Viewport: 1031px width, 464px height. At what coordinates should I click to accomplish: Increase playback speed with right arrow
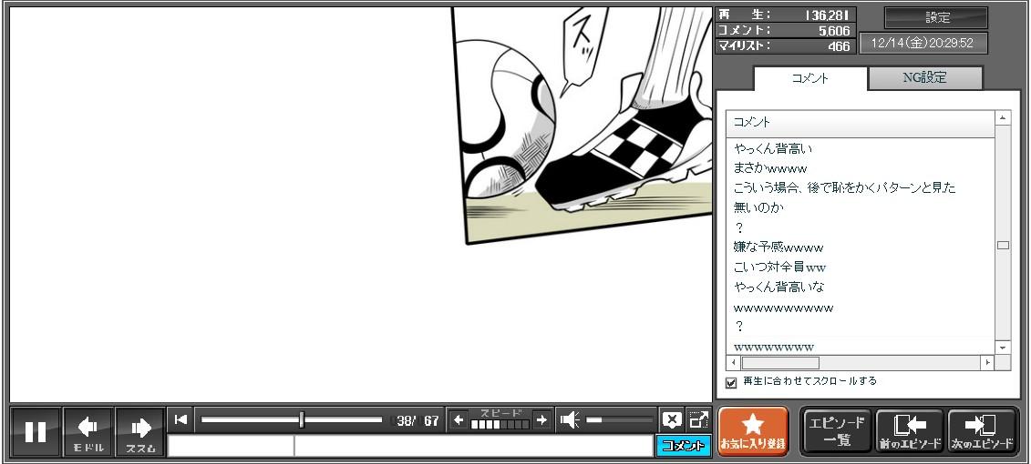coord(541,419)
